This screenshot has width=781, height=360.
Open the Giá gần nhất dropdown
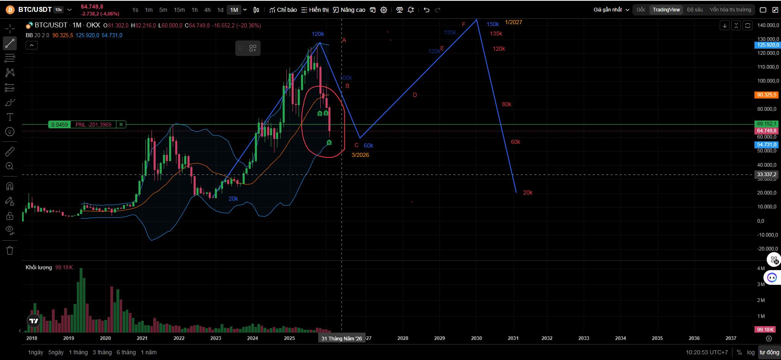point(611,10)
